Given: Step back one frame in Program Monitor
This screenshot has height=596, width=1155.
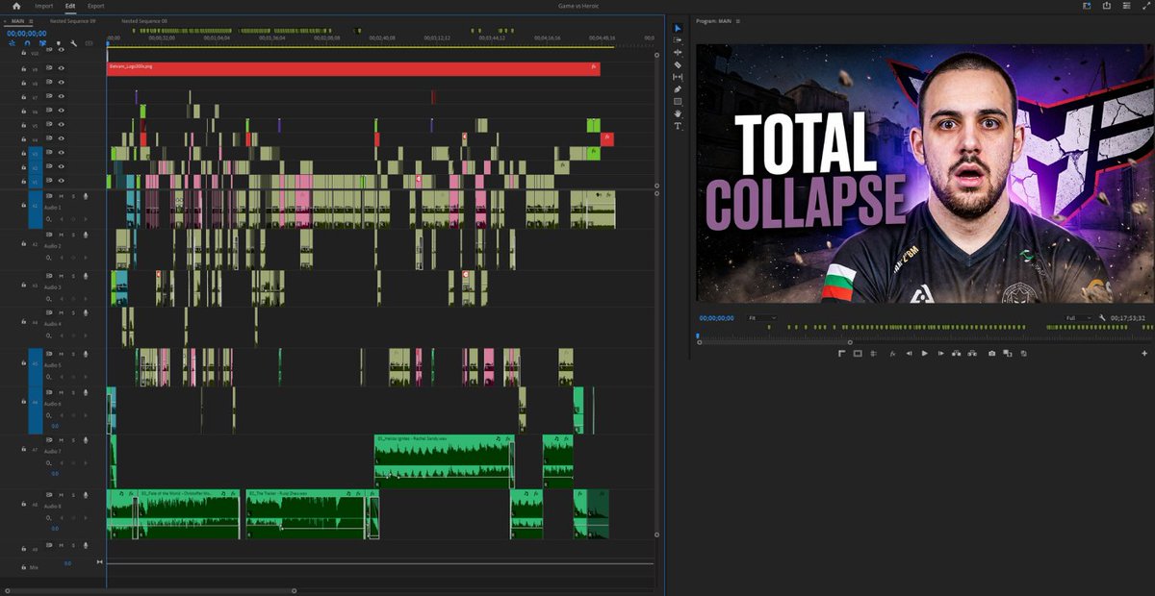Looking at the screenshot, I should 909,354.
